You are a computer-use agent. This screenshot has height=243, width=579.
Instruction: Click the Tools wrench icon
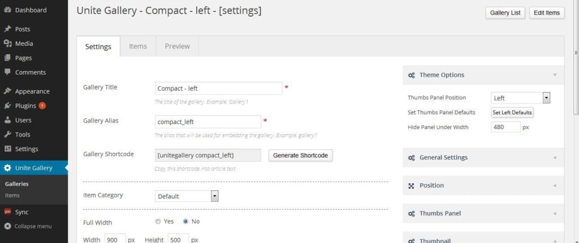tap(7, 134)
